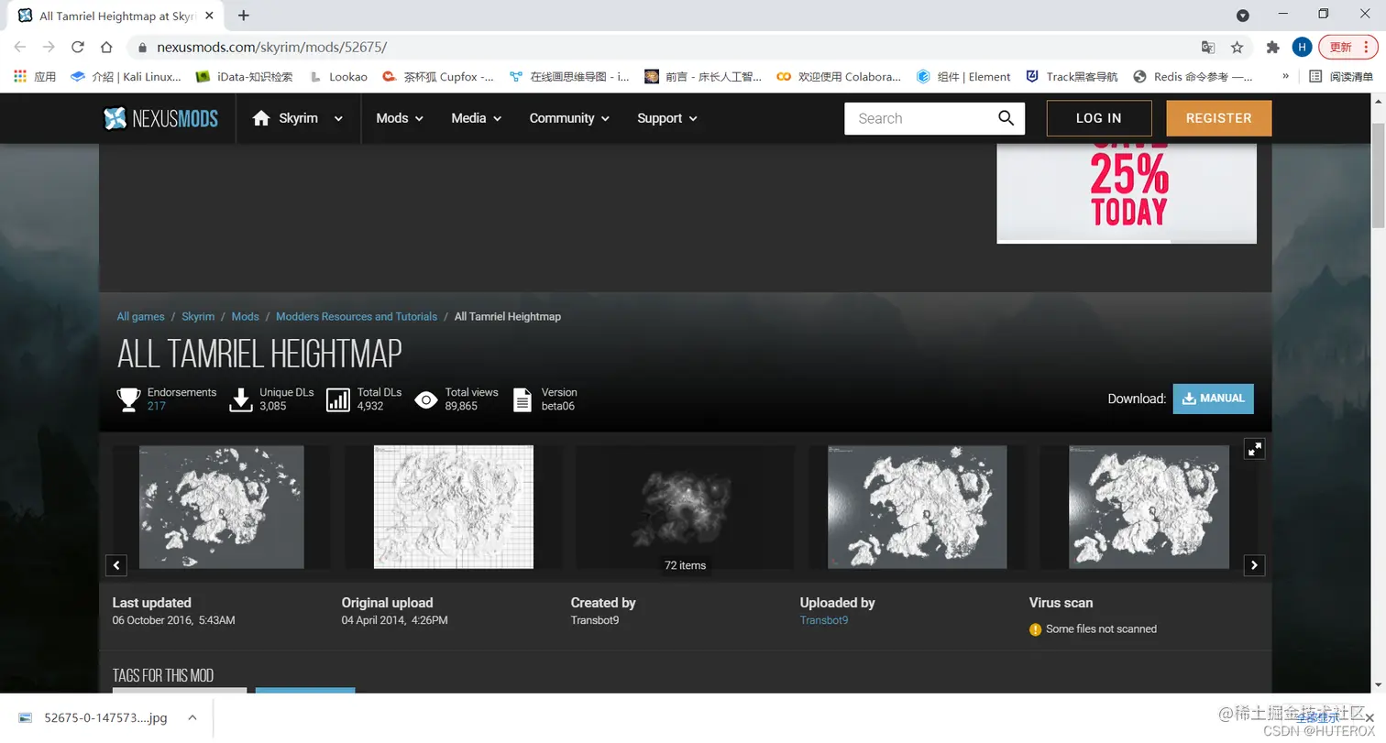This screenshot has height=743, width=1386.
Task: Show previous gallery images
Action: 116,565
